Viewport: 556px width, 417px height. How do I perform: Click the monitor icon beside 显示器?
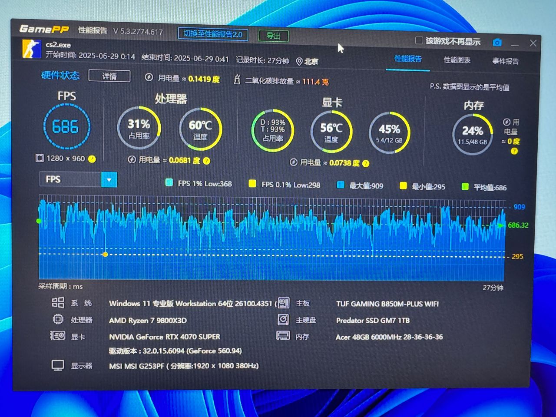(x=58, y=365)
